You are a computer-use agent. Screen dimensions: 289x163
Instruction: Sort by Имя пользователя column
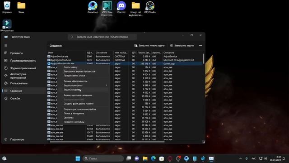pyautogui.click(x=121, y=53)
